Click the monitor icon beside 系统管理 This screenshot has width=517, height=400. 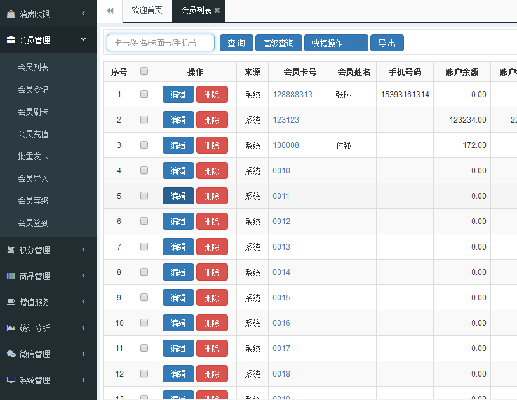[11, 380]
